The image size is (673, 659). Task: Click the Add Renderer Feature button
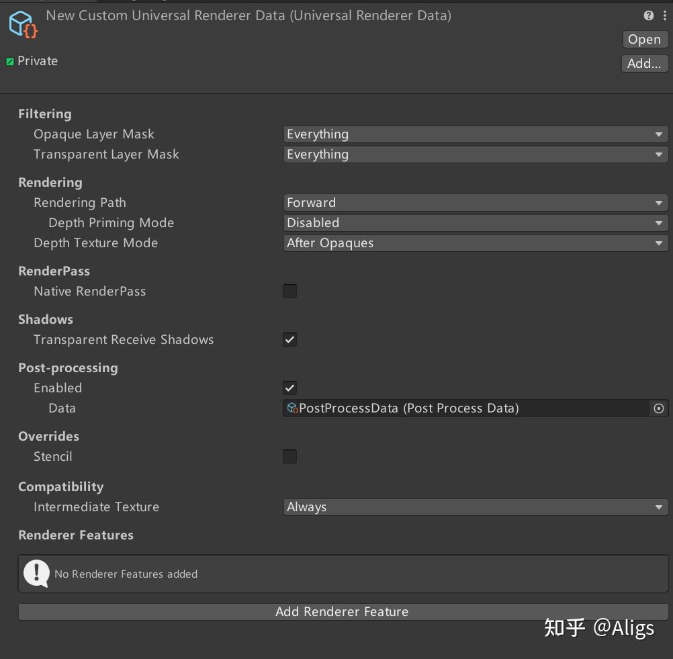point(342,611)
